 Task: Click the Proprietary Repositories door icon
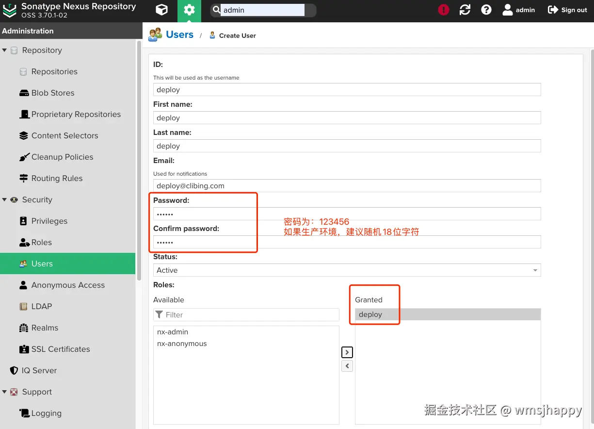tap(24, 114)
